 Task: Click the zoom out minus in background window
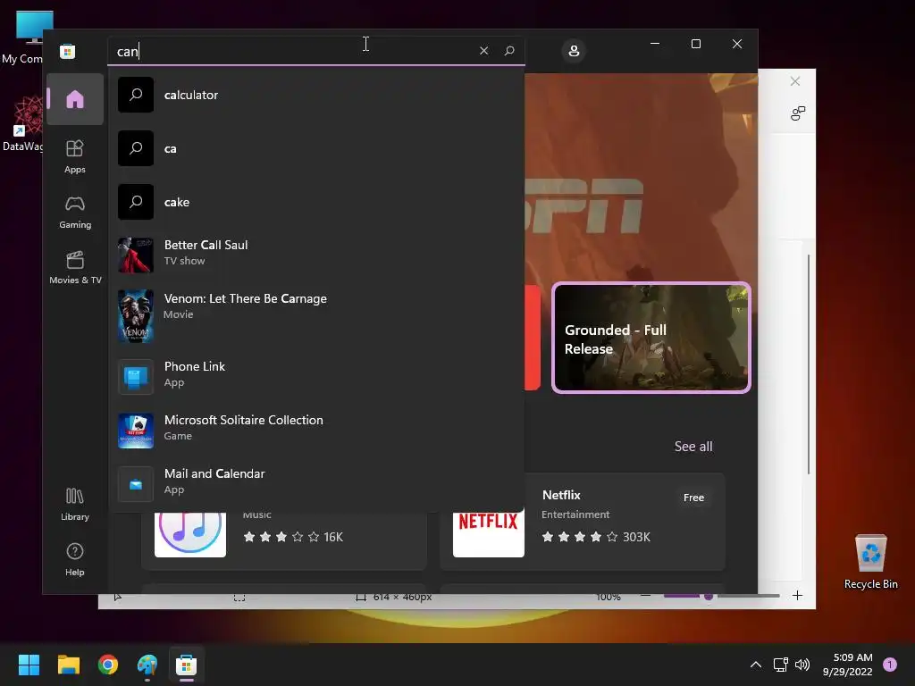click(x=645, y=596)
